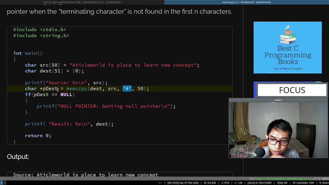The height and width of the screenshot is (185, 329).
Task: Click the highlighted '#' character in the code
Action: tap(127, 89)
